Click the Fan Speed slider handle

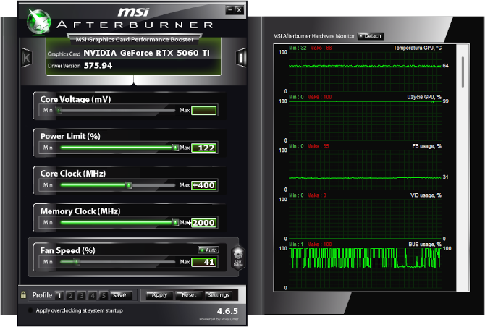76,262
